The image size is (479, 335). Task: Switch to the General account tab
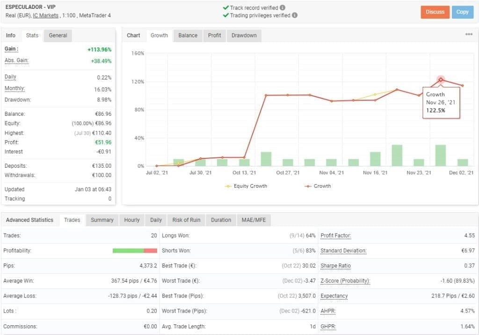[x=57, y=35]
